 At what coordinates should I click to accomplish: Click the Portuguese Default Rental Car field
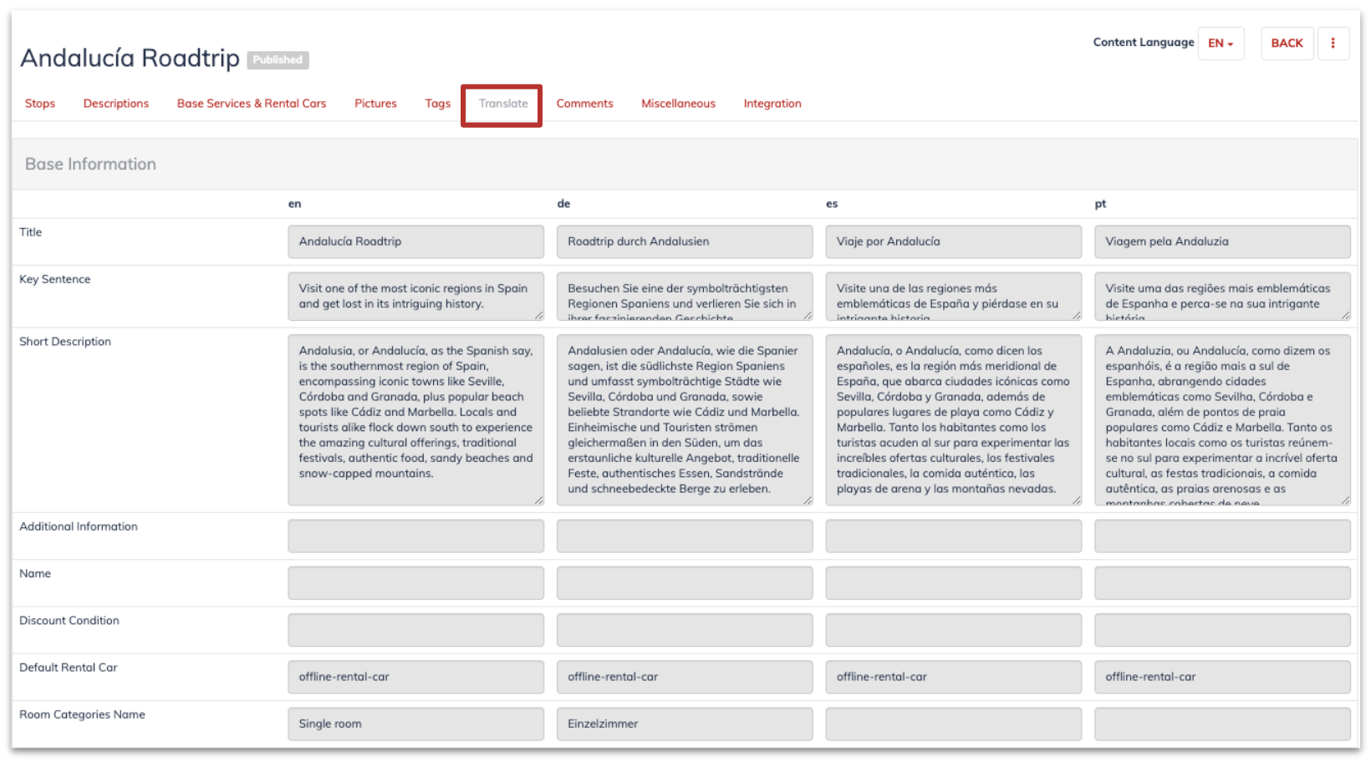(1222, 677)
